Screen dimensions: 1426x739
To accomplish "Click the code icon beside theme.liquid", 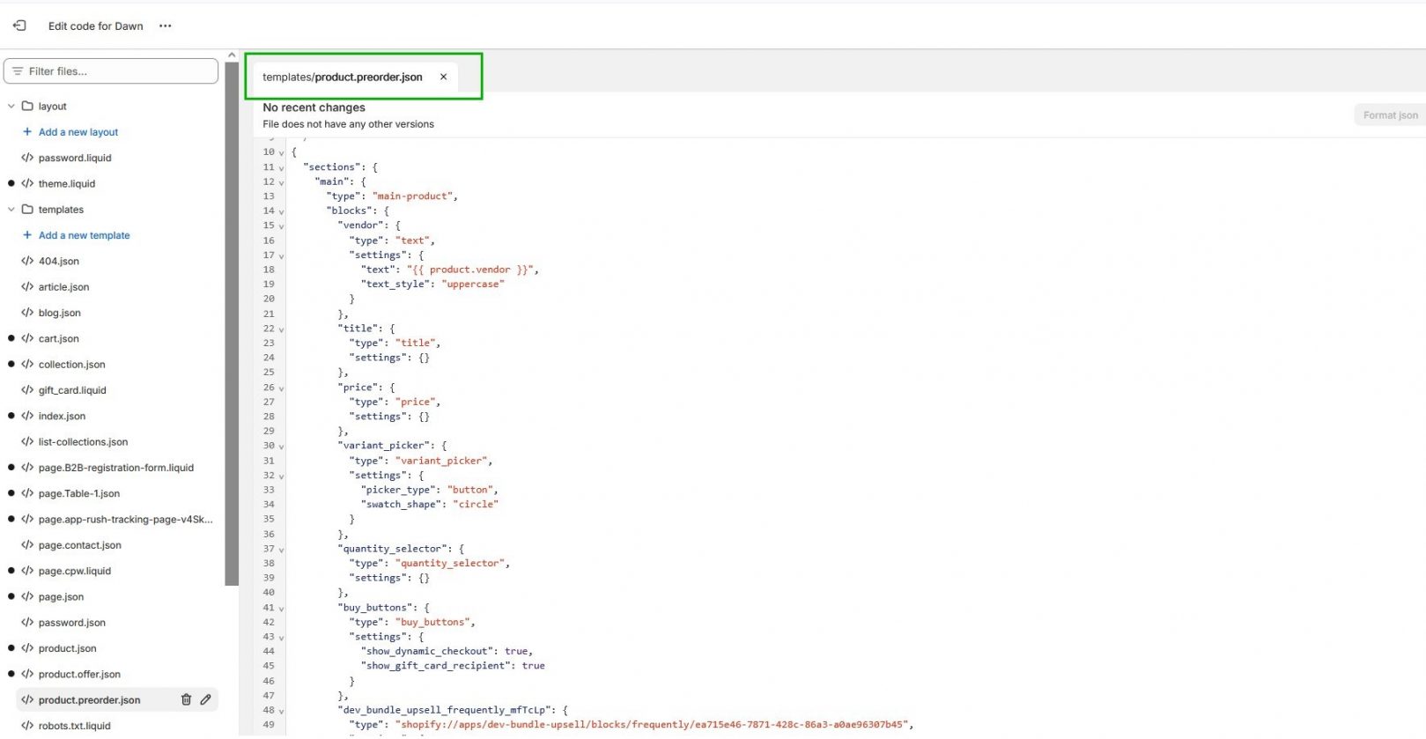I will 27,184.
